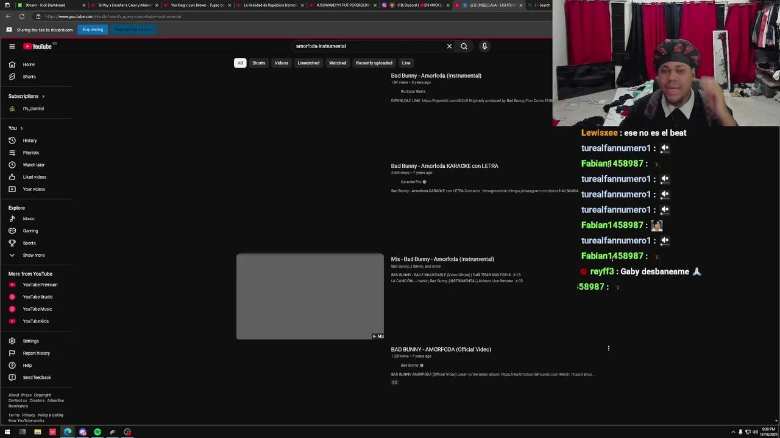Reload the page

coord(22,16)
